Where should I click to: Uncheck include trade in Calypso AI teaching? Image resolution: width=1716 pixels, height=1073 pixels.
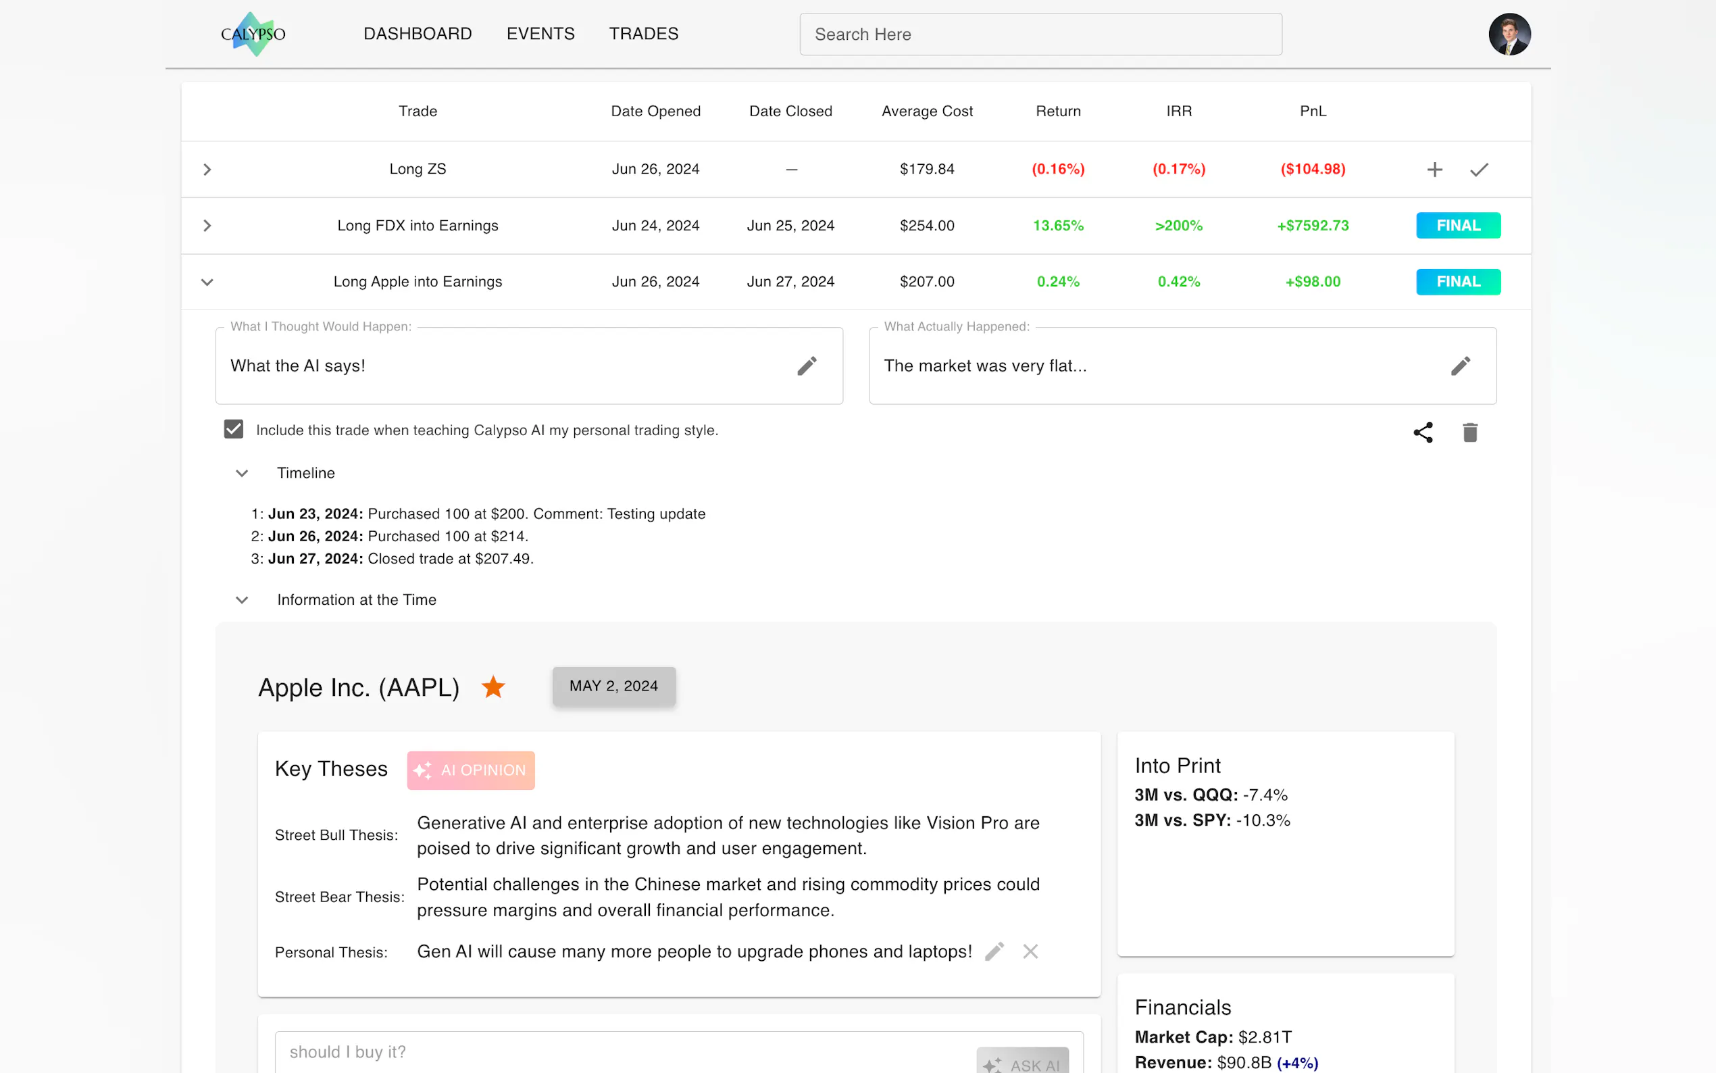tap(233, 429)
